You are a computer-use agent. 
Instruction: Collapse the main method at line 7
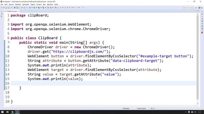pyautogui.click(x=10, y=42)
